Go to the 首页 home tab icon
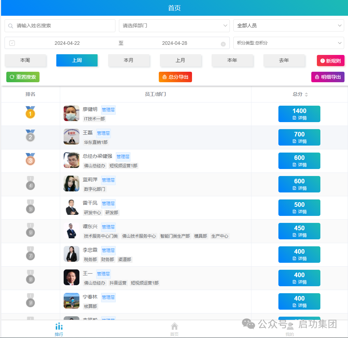 tap(174, 326)
